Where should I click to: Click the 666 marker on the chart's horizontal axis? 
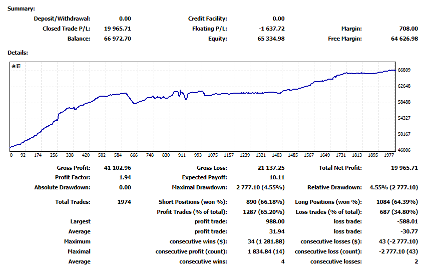(134, 155)
